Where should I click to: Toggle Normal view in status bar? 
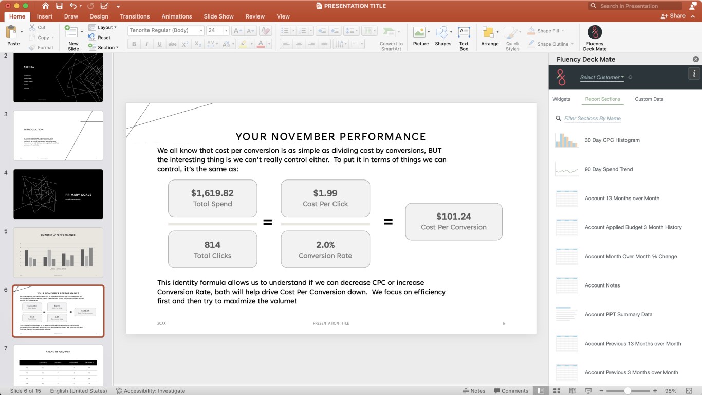pyautogui.click(x=541, y=391)
